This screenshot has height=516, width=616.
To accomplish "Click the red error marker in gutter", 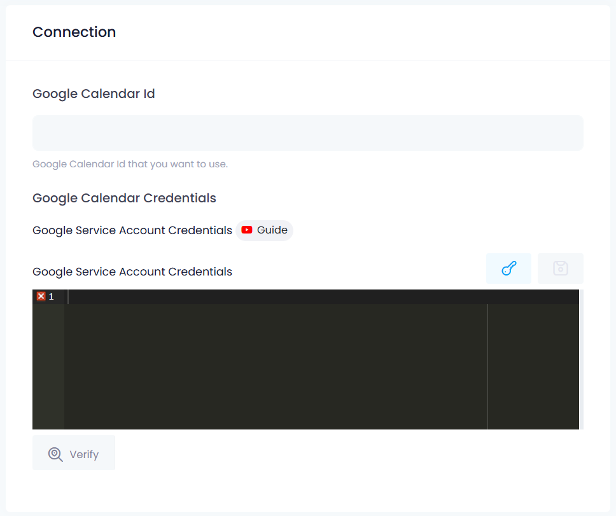I will [41, 296].
